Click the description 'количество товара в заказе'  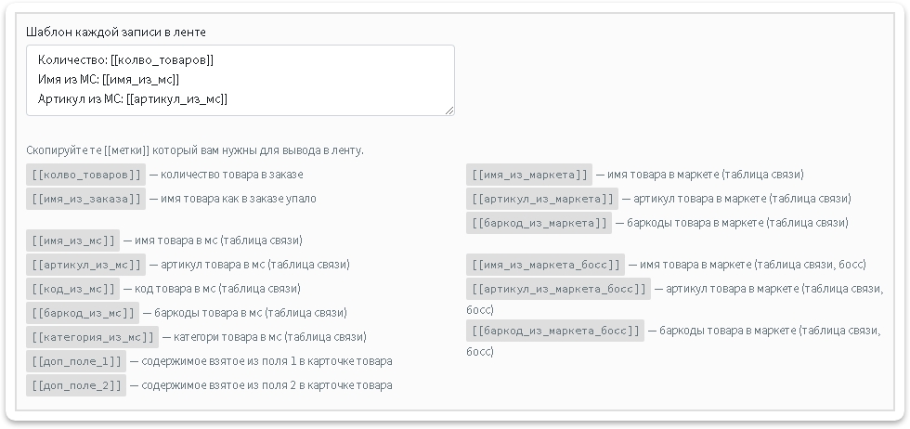pos(231,175)
